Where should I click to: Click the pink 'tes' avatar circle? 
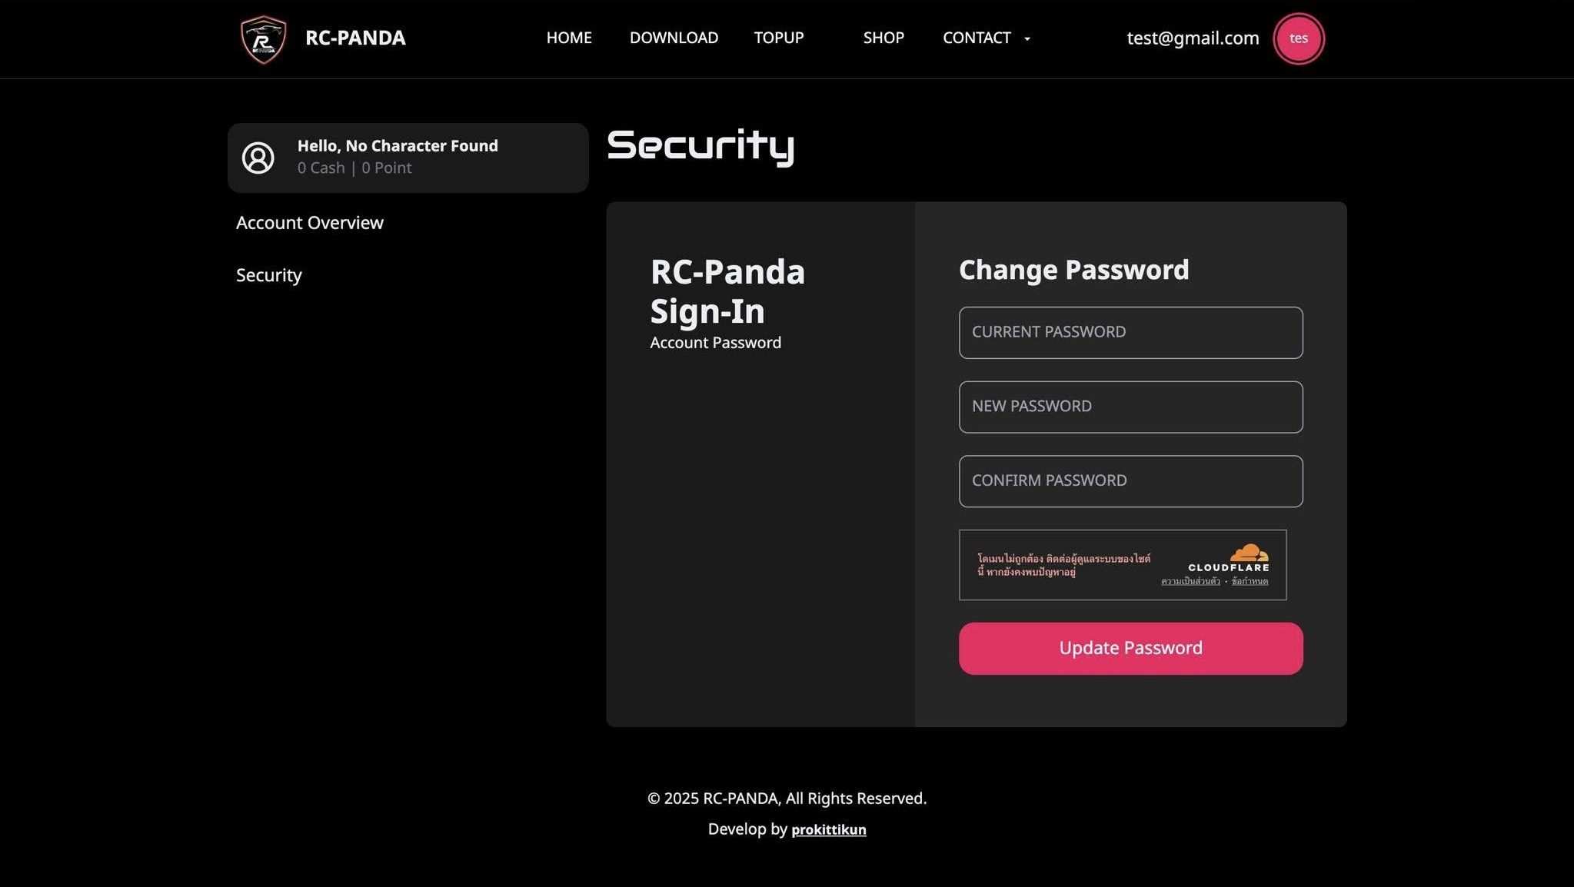[1298, 38]
